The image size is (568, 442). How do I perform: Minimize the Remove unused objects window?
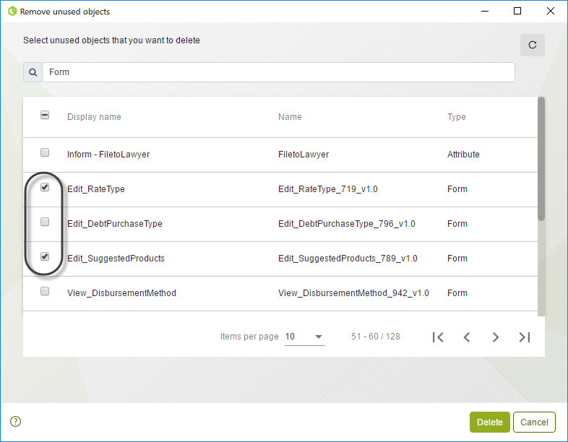click(x=485, y=12)
